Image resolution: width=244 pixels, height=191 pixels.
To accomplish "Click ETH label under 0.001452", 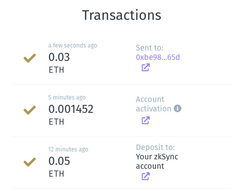I will click(x=56, y=122).
